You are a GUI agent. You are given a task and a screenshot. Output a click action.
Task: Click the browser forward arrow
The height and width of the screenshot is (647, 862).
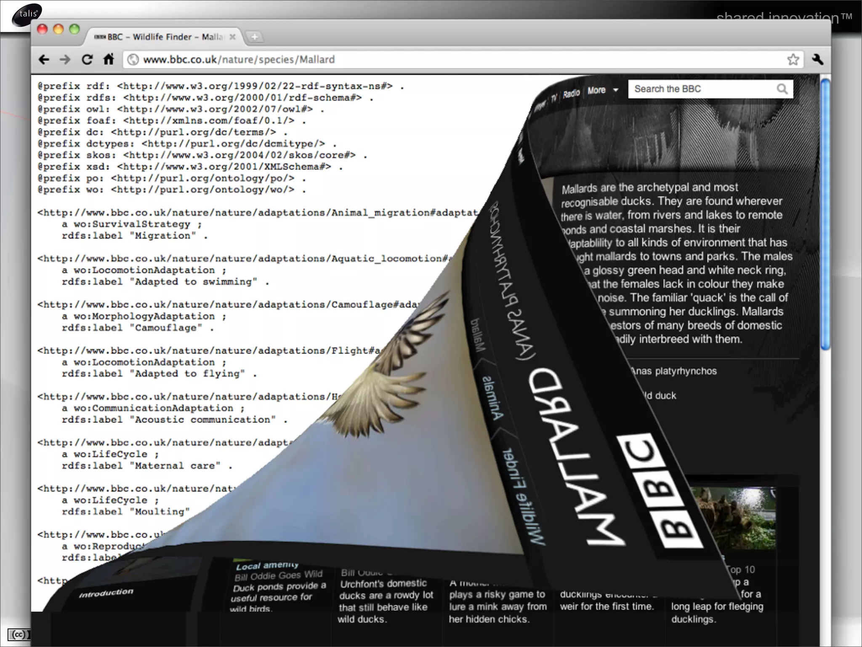click(65, 59)
